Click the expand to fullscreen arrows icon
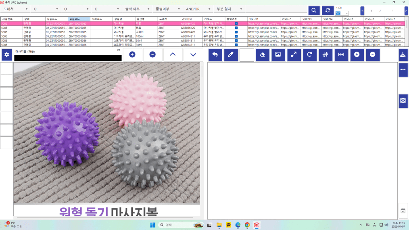This screenshot has width=409, height=230. [x=294, y=55]
